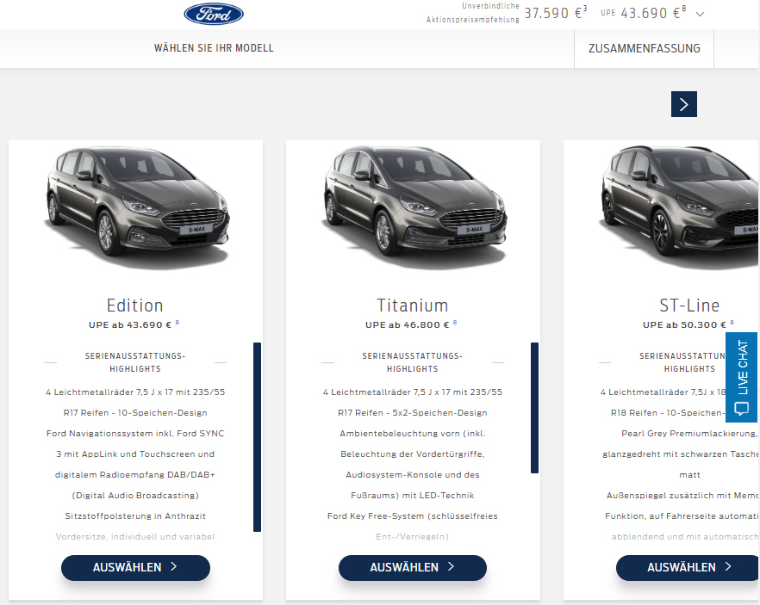Go to next models with arrow button

click(x=684, y=104)
